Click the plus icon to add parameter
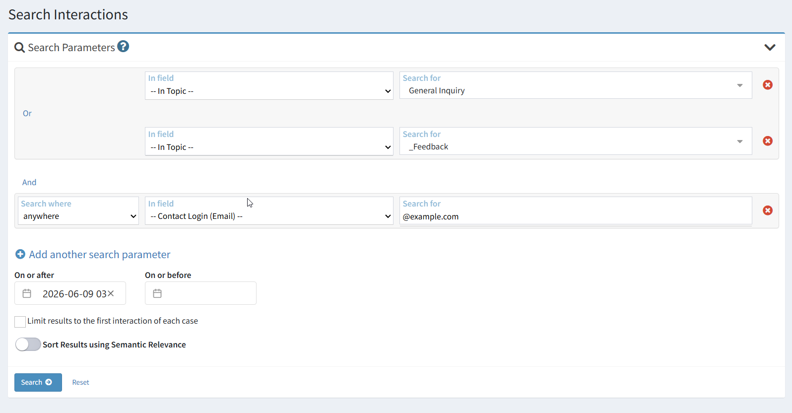 point(20,254)
